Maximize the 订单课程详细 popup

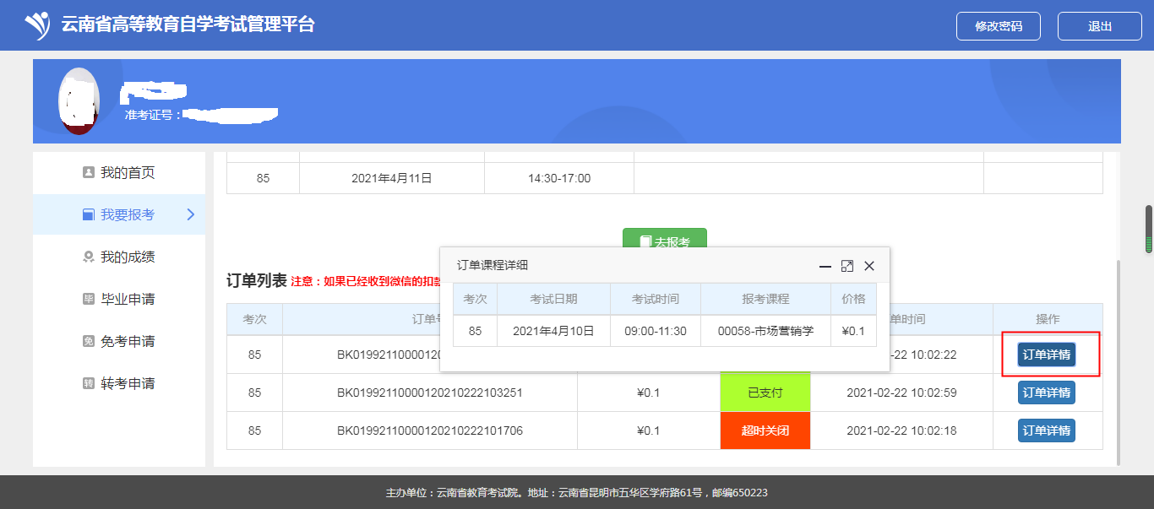point(847,266)
